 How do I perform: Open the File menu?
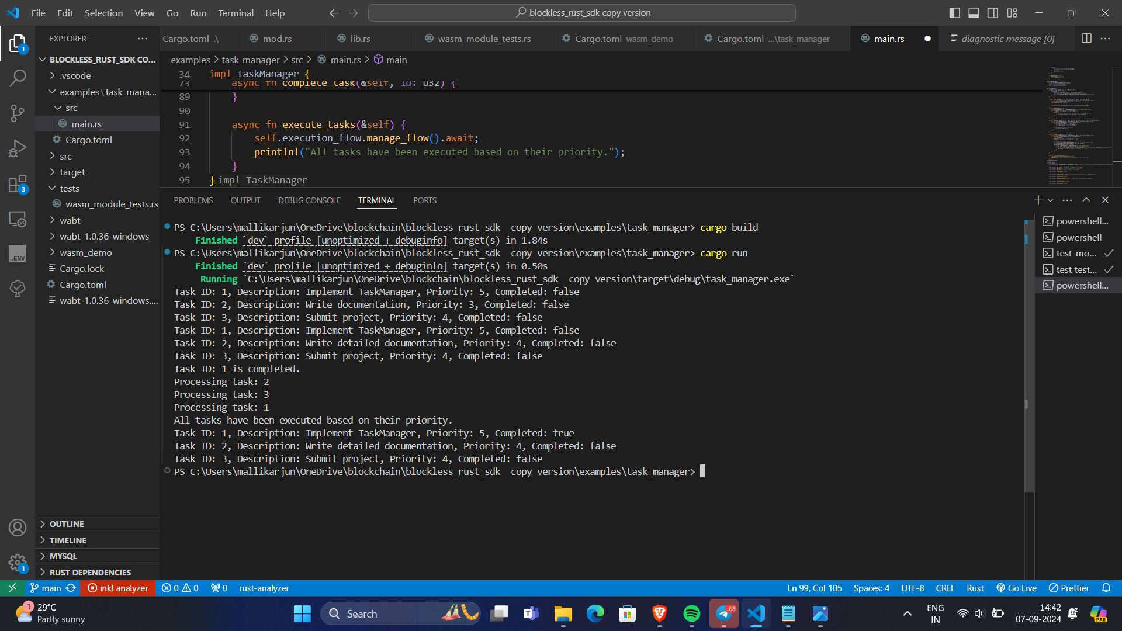[38, 13]
